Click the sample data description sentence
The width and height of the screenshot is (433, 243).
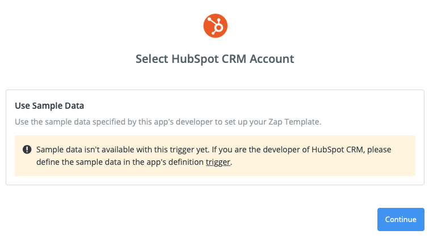168,122
